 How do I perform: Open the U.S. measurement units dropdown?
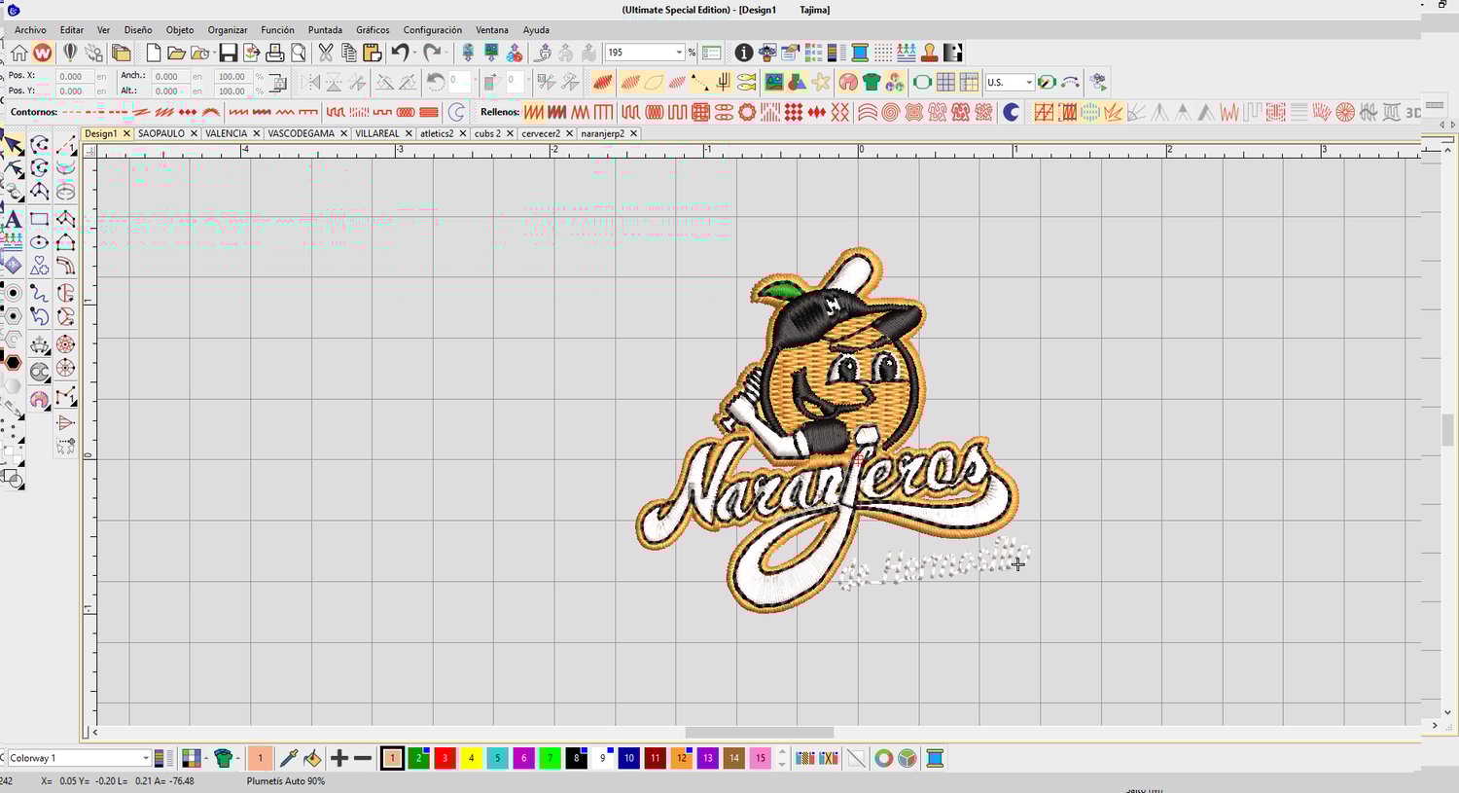(x=1029, y=83)
